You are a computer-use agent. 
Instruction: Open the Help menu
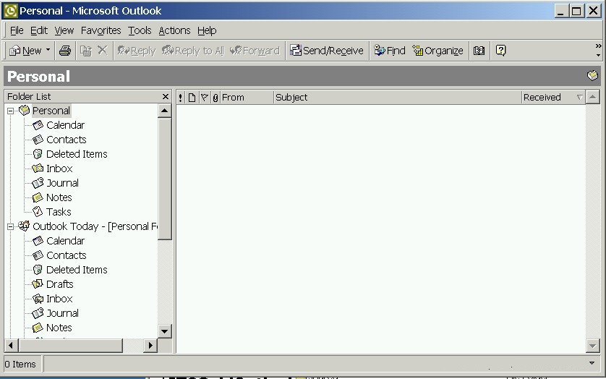click(x=207, y=30)
